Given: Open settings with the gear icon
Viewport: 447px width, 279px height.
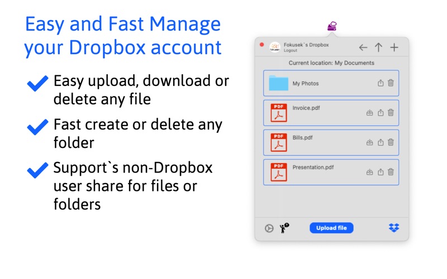Looking at the screenshot, I should 269,228.
